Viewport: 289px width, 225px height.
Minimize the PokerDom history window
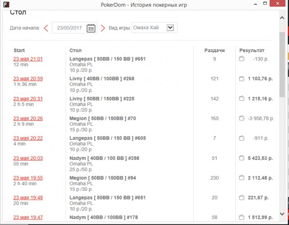256,4
